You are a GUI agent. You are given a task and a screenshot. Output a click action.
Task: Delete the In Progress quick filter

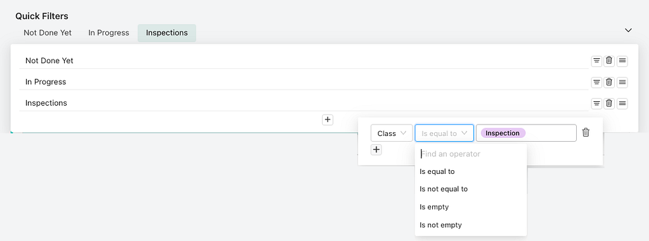pyautogui.click(x=609, y=82)
